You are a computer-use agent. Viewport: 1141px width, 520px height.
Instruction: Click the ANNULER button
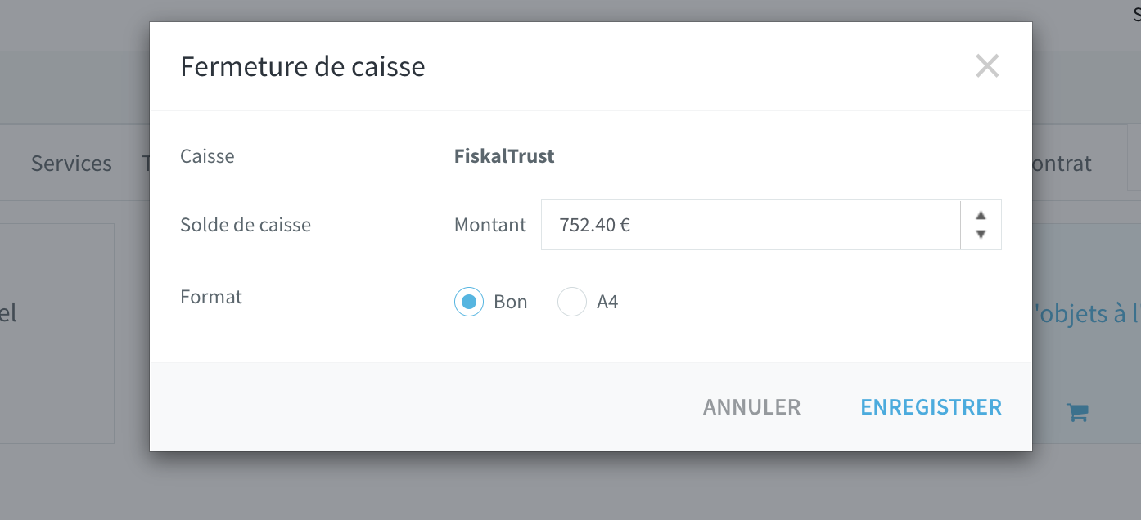tap(751, 407)
